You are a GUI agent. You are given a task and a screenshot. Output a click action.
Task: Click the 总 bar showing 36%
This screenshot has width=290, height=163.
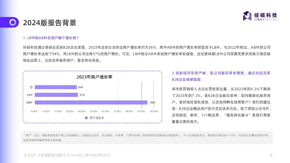point(56,87)
